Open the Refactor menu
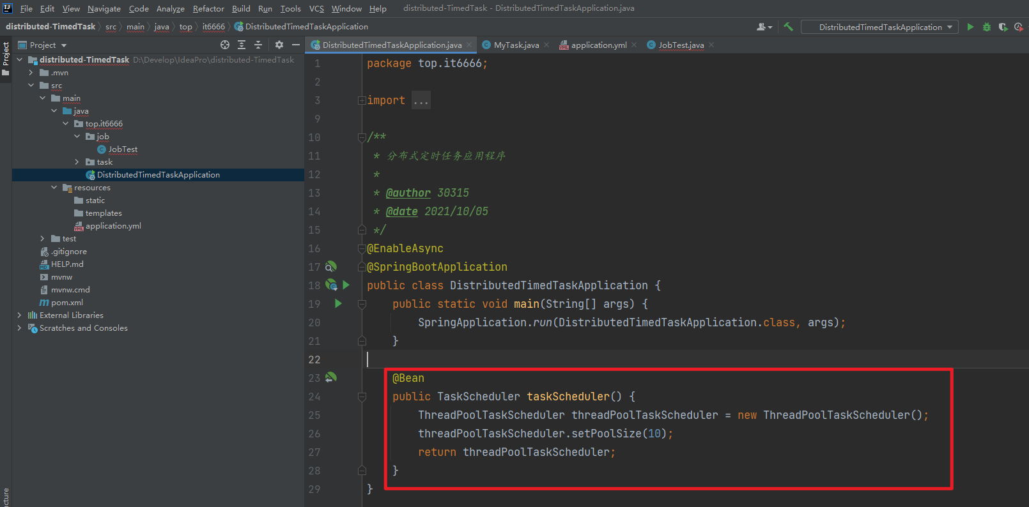The height and width of the screenshot is (507, 1029). [x=208, y=8]
